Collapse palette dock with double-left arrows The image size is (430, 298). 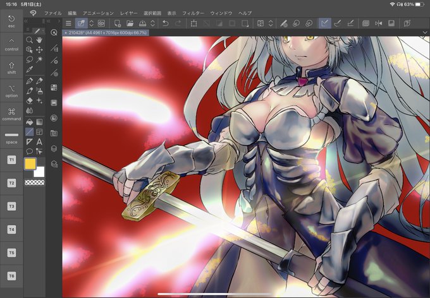point(49,21)
